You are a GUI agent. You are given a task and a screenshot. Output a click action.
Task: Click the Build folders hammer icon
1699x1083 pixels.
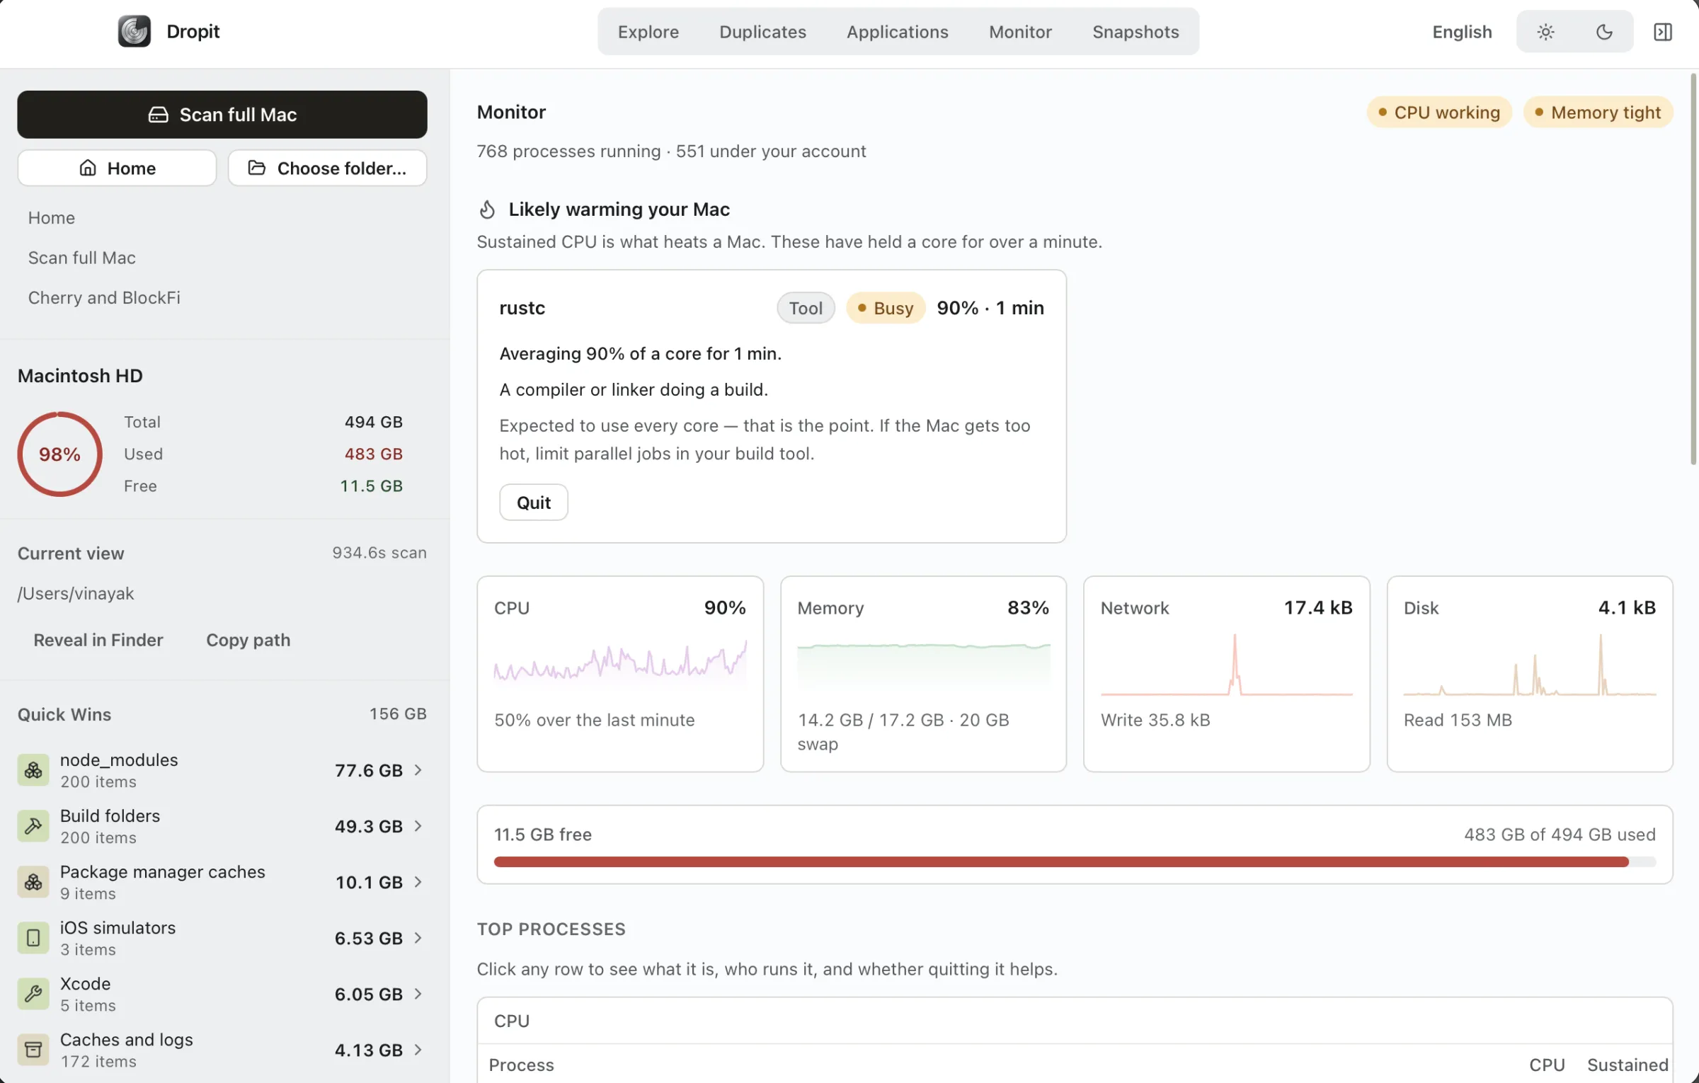point(33,826)
